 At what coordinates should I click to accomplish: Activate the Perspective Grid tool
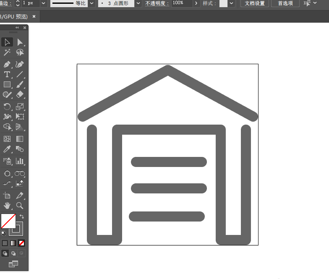pyautogui.click(x=20, y=127)
